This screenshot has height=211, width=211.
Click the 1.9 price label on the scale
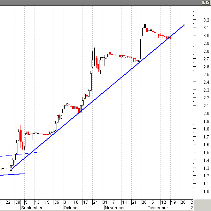pos(206,121)
